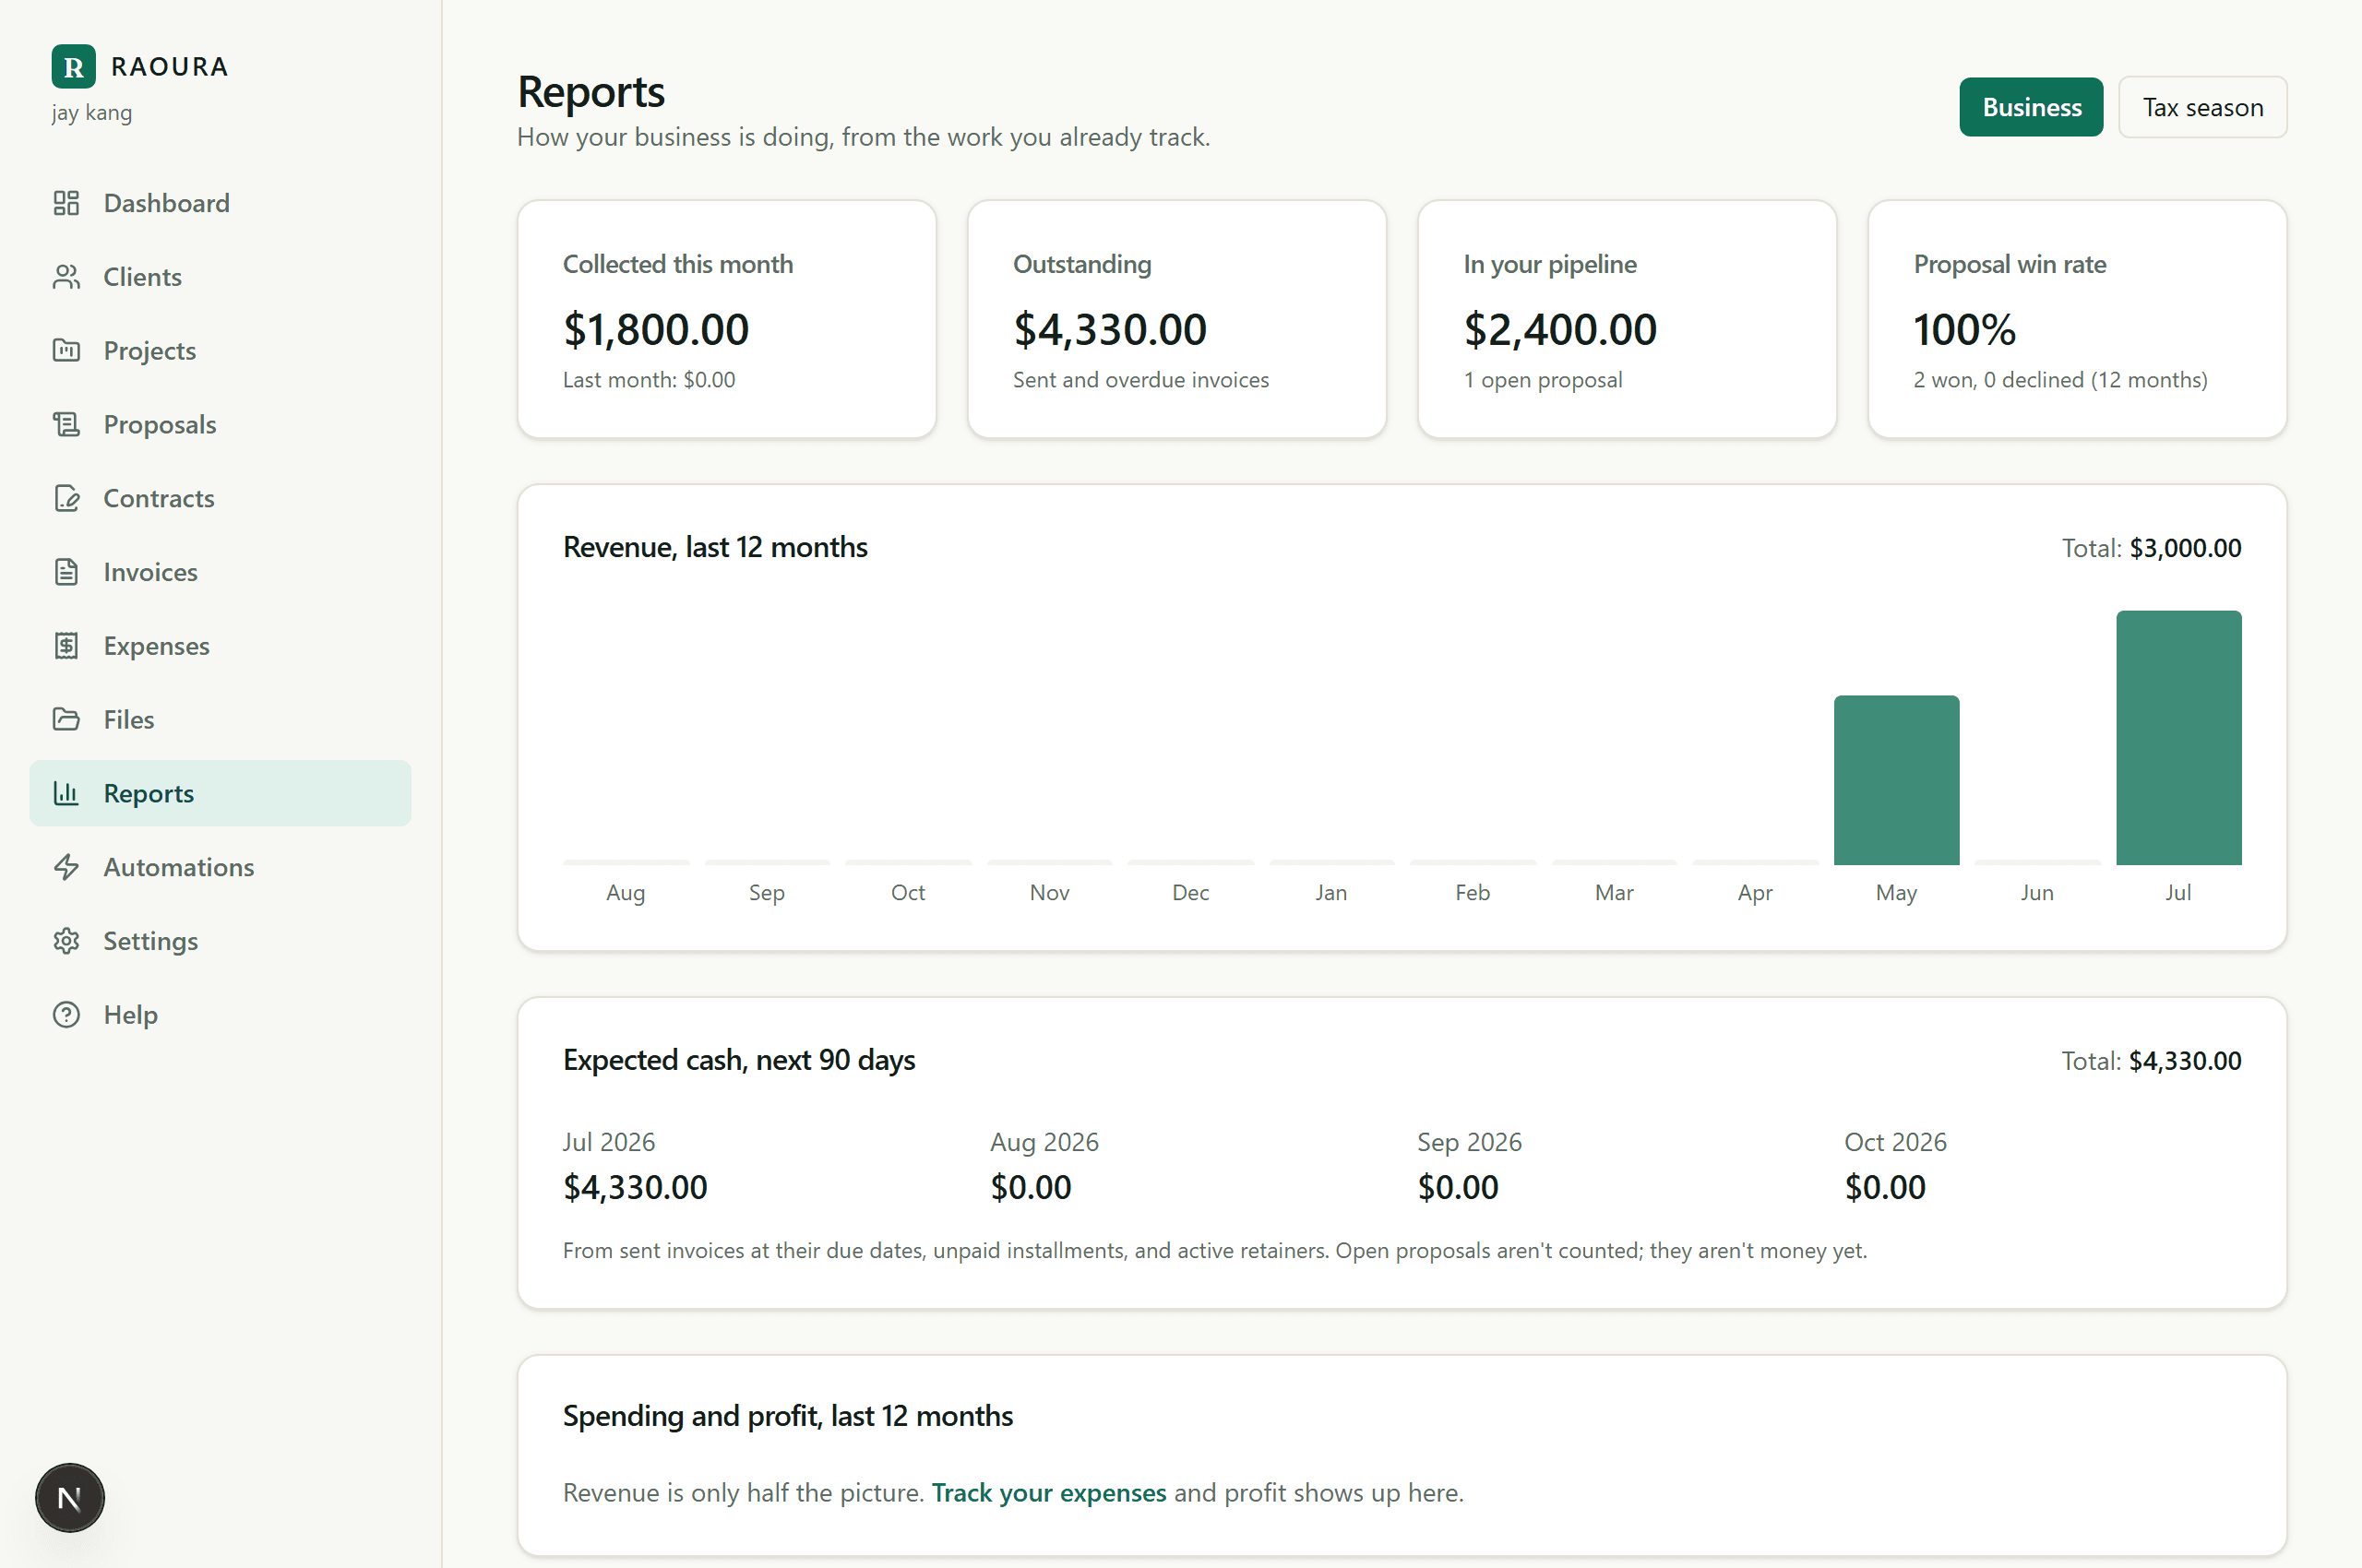The height and width of the screenshot is (1568, 2362).
Task: Click the Aug chart axis label
Action: tap(626, 893)
